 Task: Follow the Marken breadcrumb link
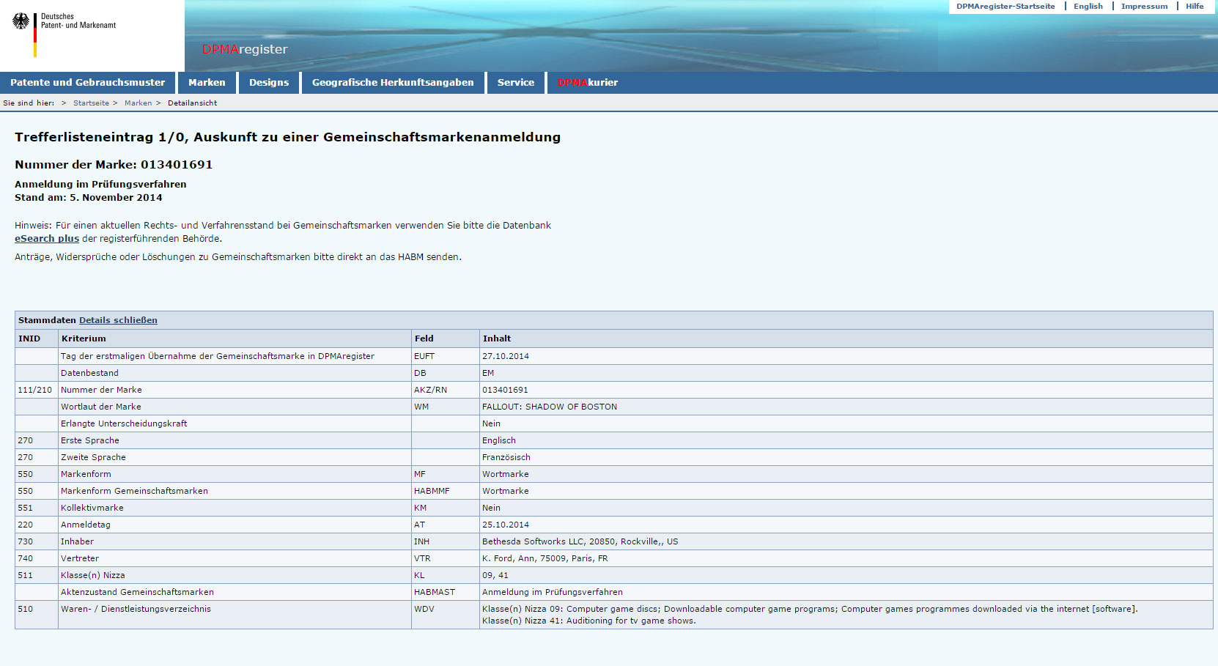[138, 103]
